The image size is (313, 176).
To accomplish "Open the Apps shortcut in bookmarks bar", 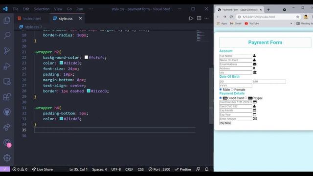I will pyautogui.click(x=222, y=23).
